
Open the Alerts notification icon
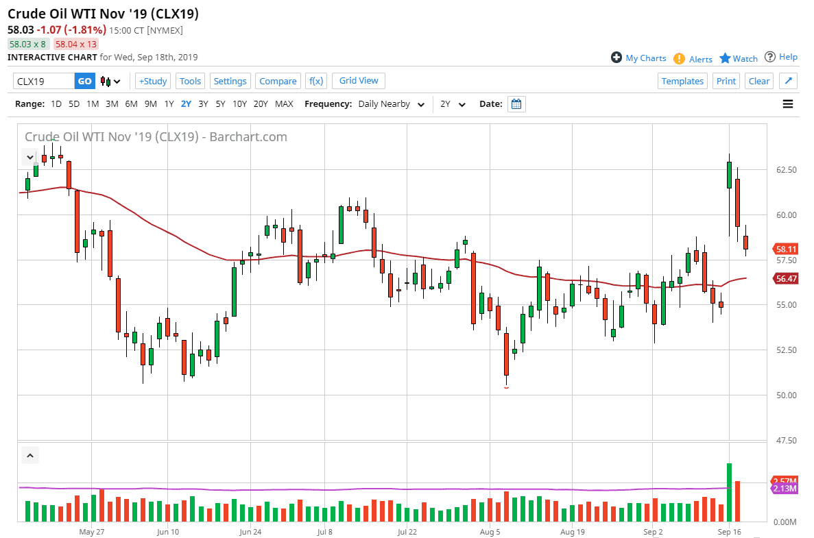(678, 59)
